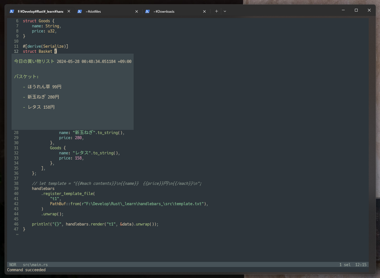Screen dimensions: 380x278
Task: Click the PowerShell icon on the dotfiles tab
Action: 80,11
